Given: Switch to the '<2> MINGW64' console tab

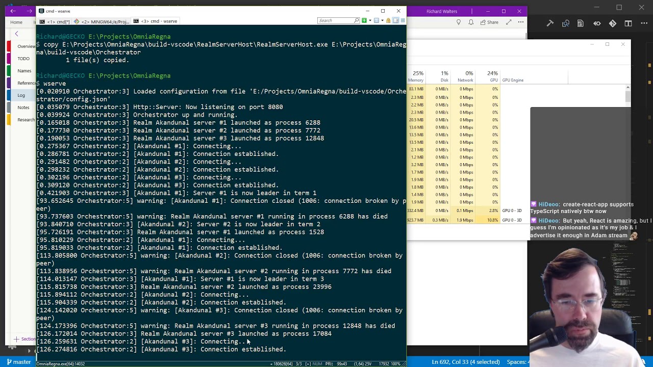Looking at the screenshot, I should pyautogui.click(x=102, y=21).
